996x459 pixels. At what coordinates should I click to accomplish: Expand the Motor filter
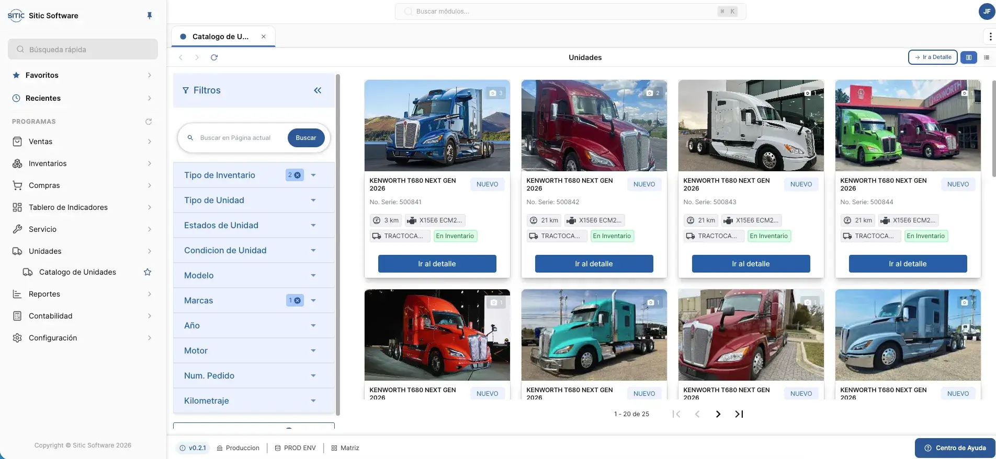pyautogui.click(x=254, y=351)
